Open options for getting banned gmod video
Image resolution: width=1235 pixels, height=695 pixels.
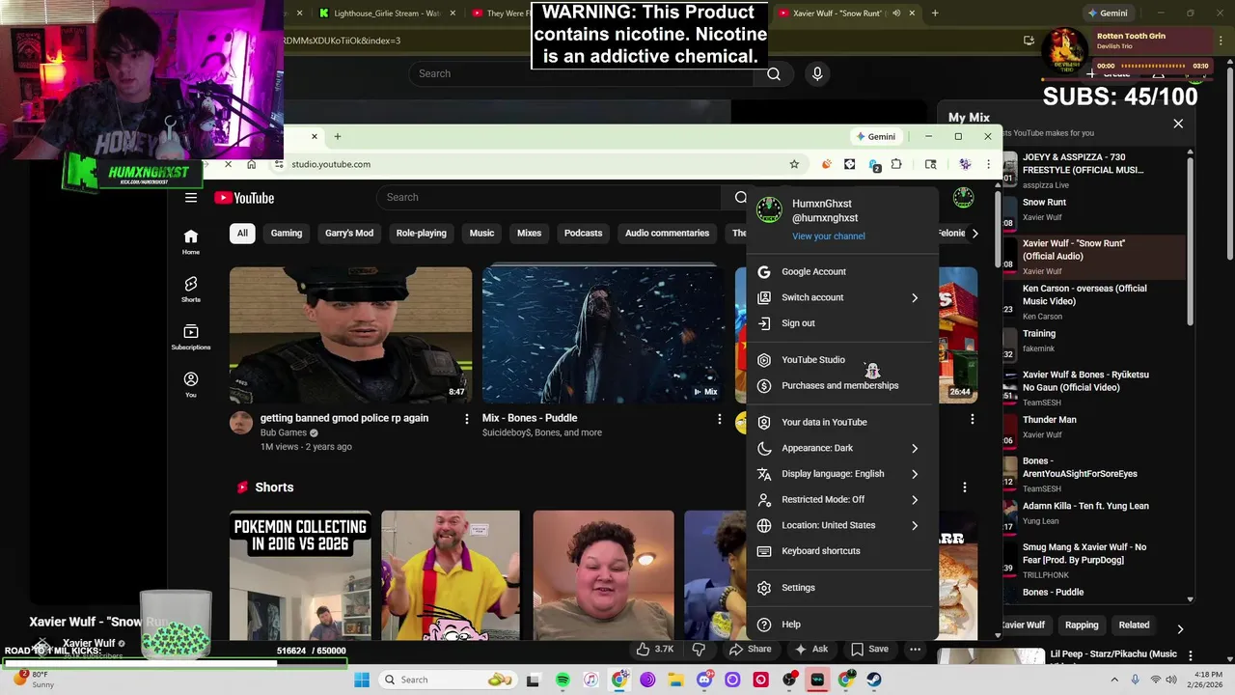point(467,419)
